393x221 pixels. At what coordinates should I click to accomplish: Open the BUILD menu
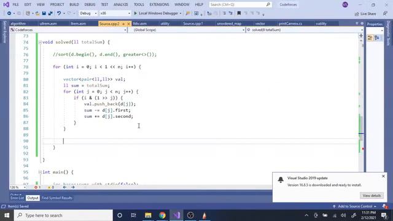point(74,4)
